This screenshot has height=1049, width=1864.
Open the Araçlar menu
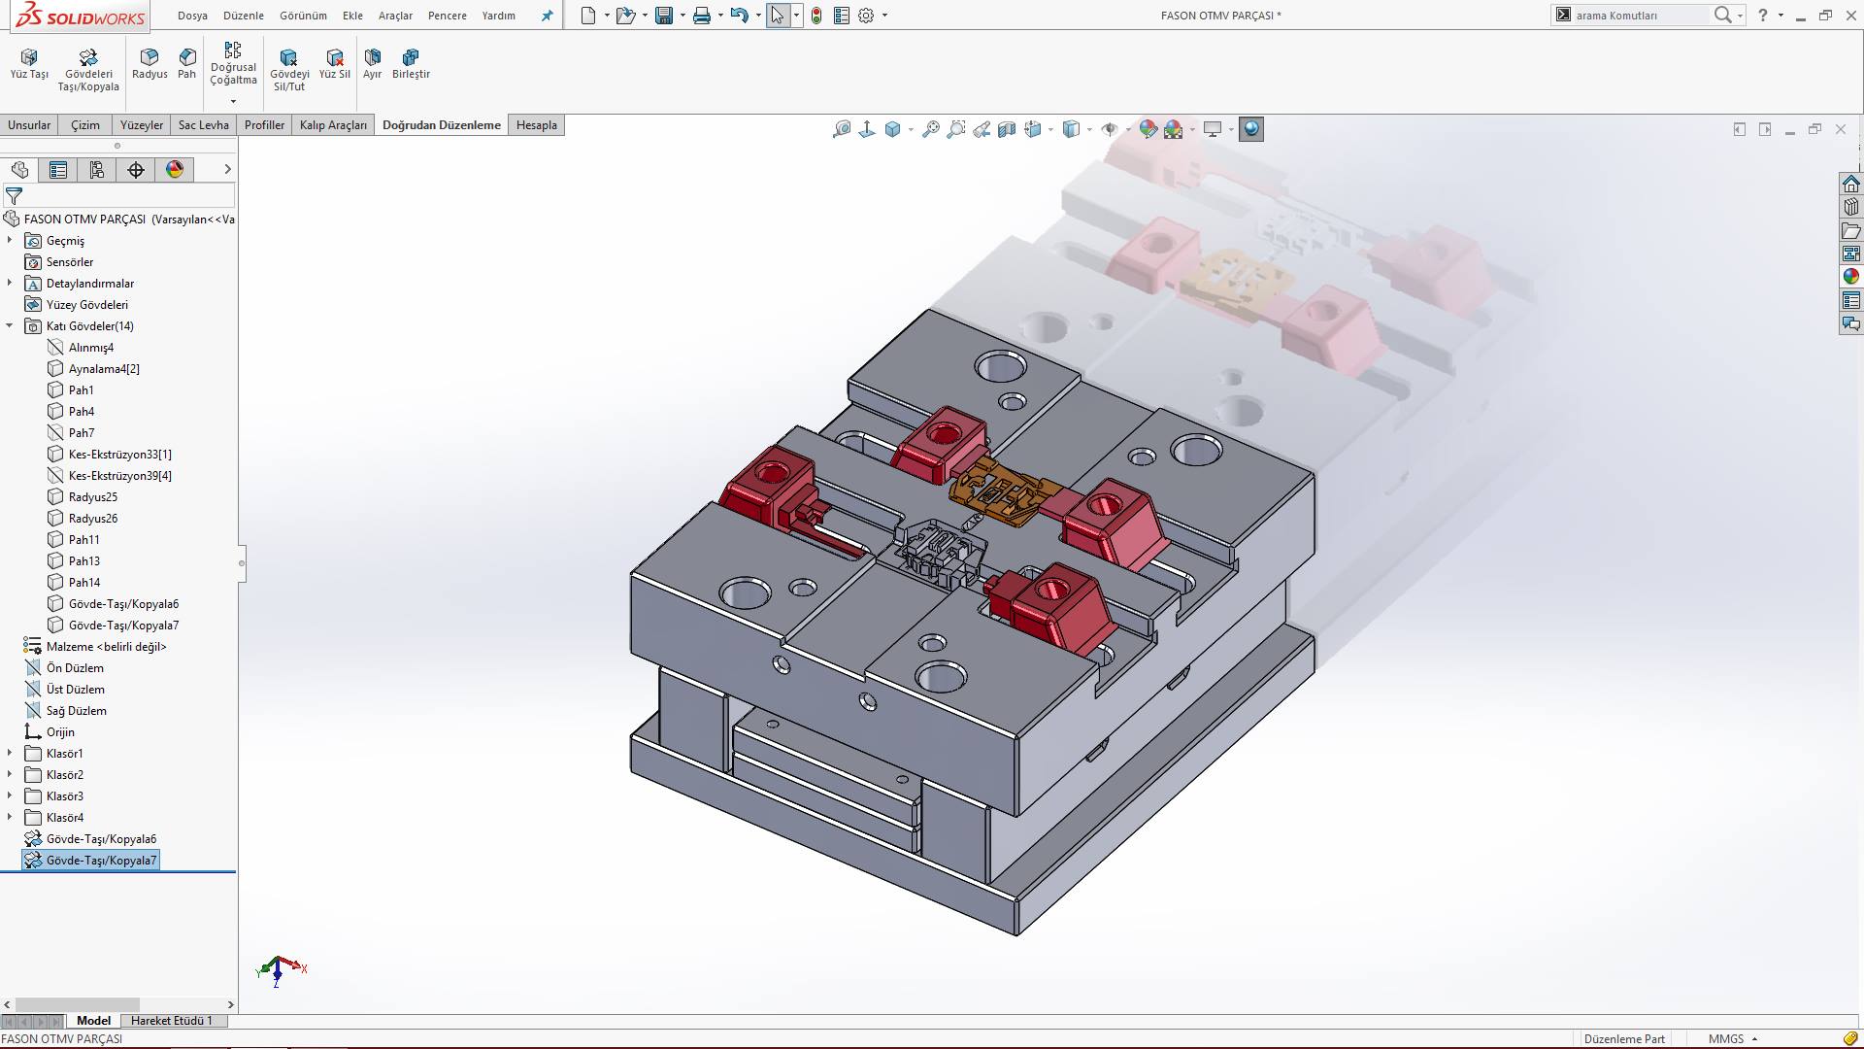pos(395,16)
